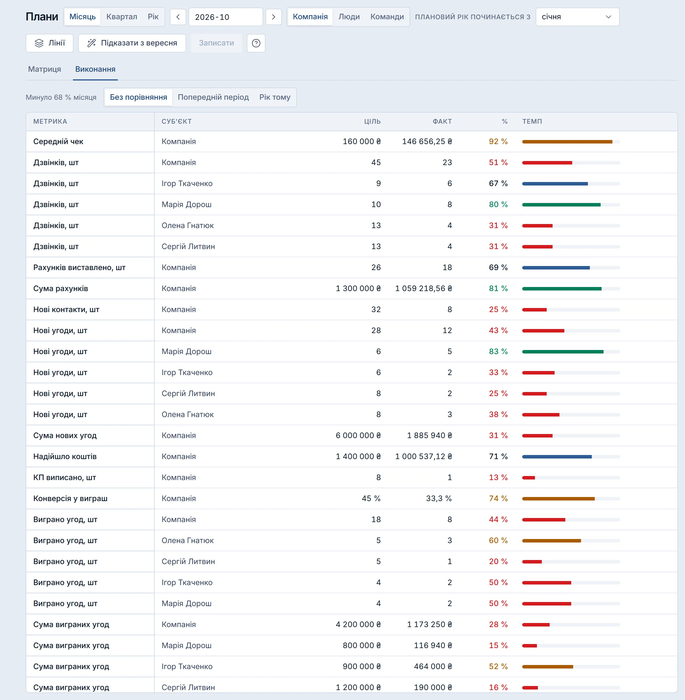
Task: Click the Нові контакти, шт row
Action: tap(352, 310)
